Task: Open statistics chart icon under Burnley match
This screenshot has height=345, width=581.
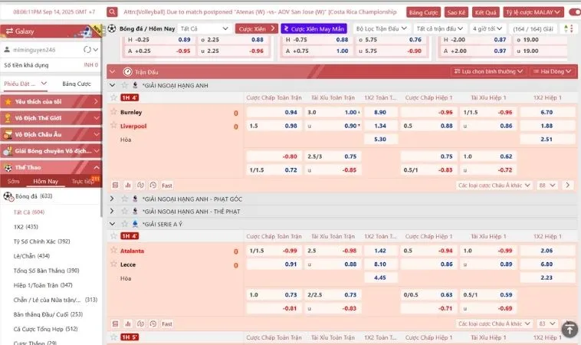Action: pos(128,185)
